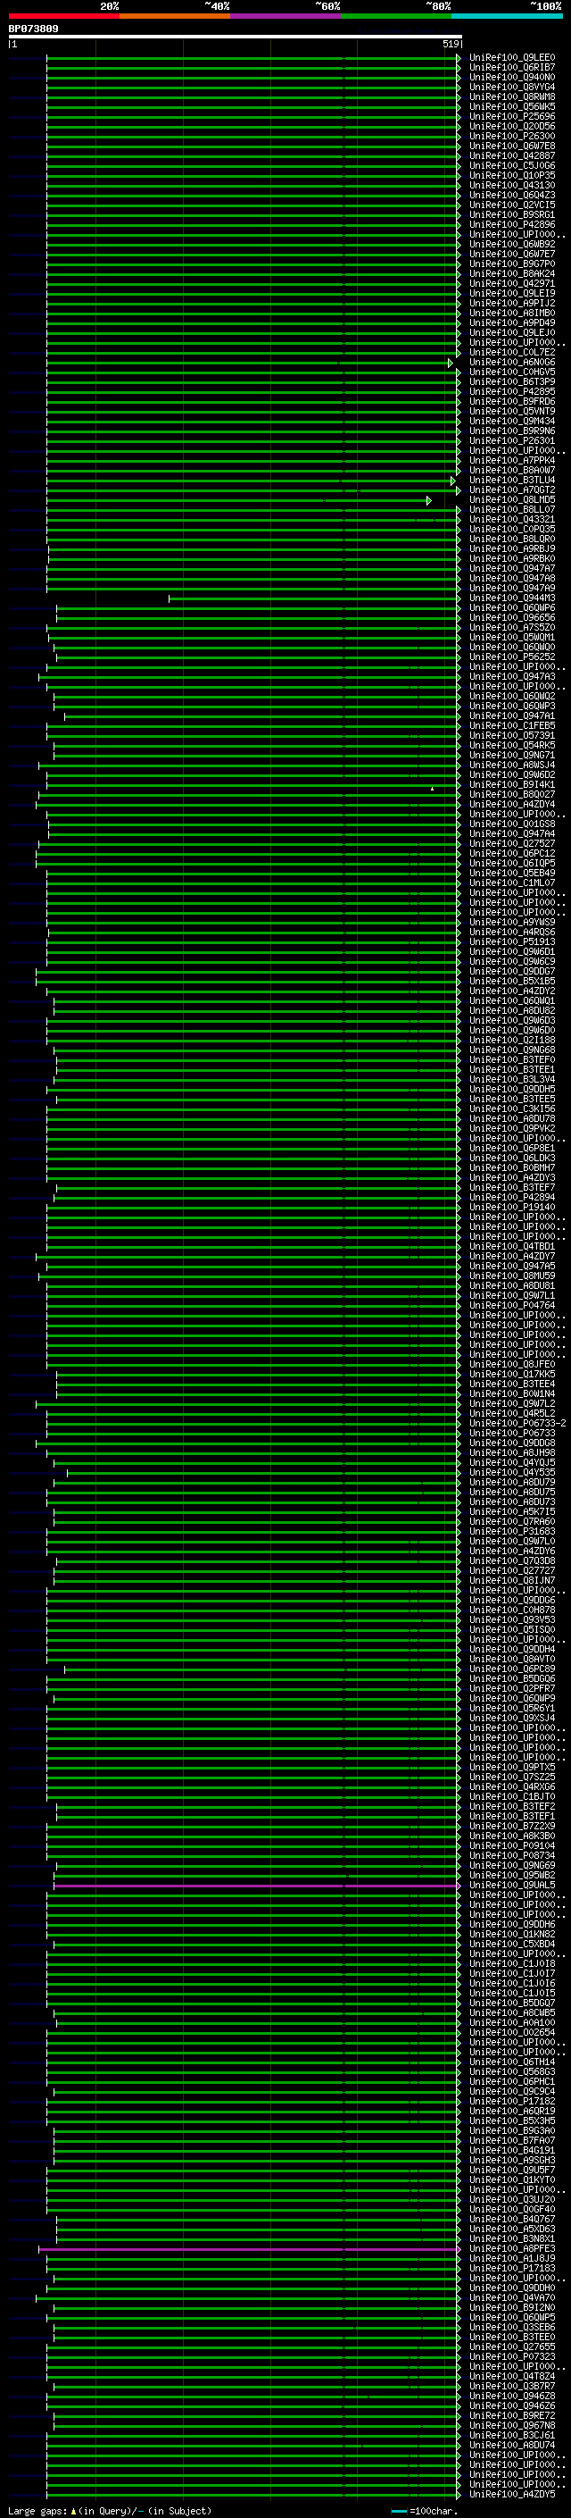Viewport: 571px width, 2518px height.
Task: Click hit UniRef100_B8AK24
Action: point(512,273)
